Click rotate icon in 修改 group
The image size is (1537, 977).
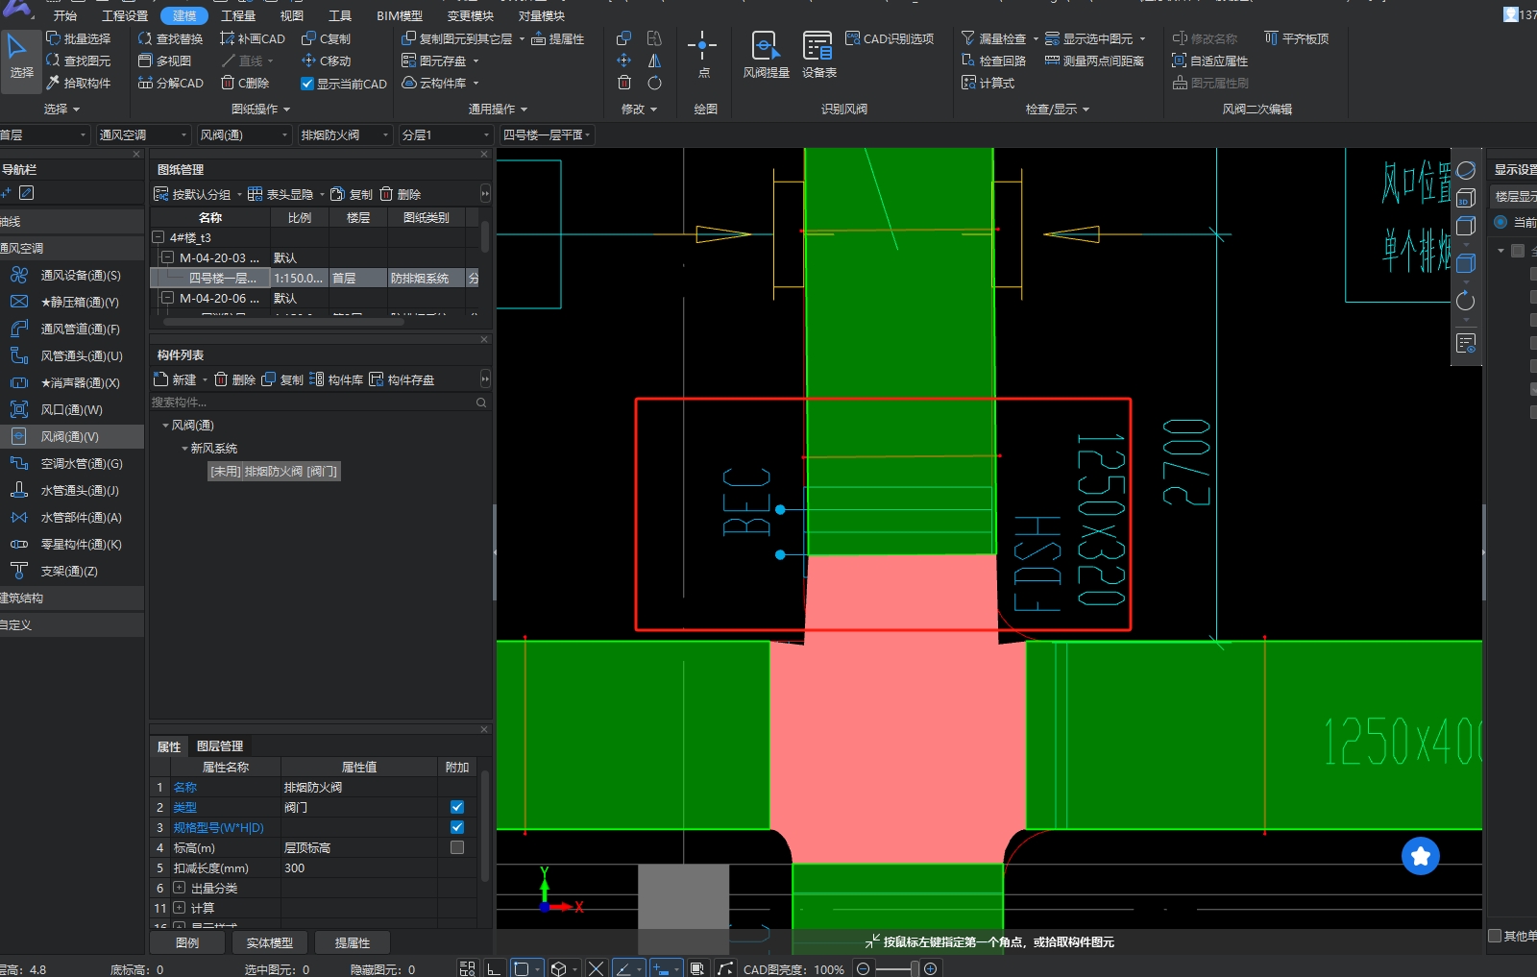(654, 83)
